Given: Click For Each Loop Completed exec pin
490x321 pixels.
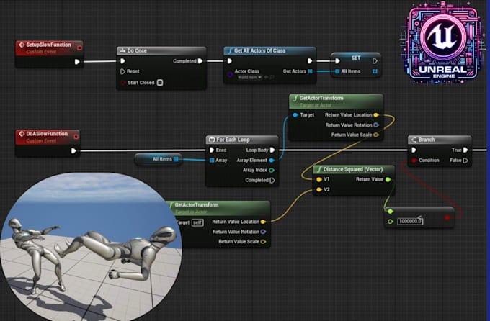Looking at the screenshot, I should [x=272, y=180].
